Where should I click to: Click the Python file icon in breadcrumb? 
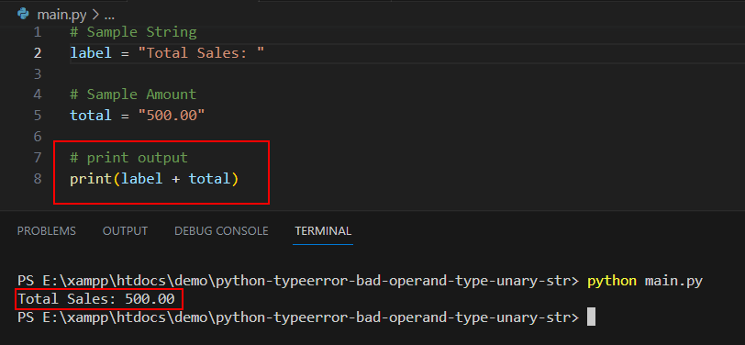point(23,14)
